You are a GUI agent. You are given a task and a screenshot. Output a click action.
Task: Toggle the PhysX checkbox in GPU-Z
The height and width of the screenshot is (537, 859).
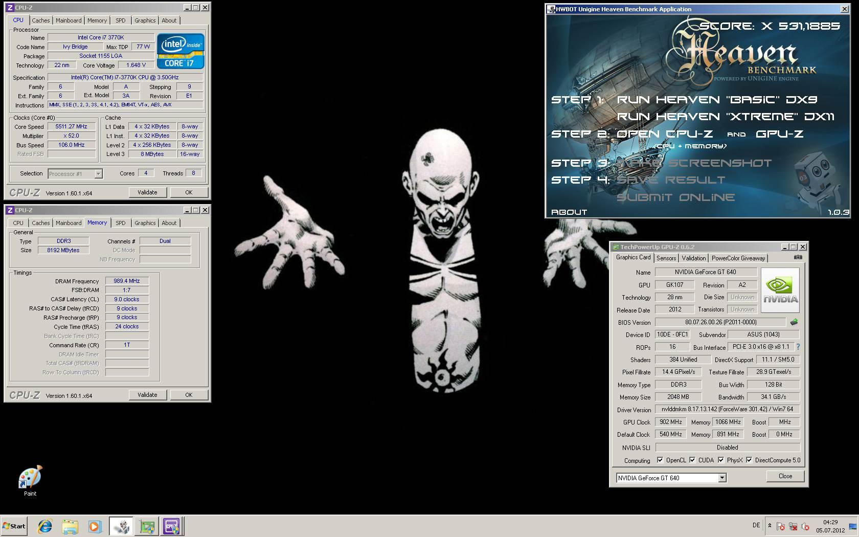tap(721, 460)
